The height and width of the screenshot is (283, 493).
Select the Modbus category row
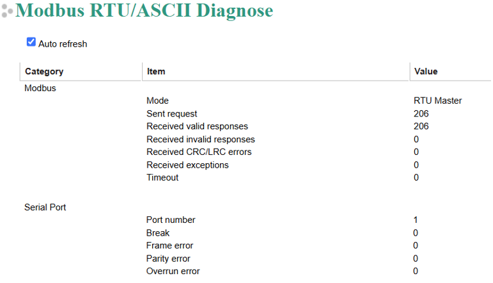(40, 88)
